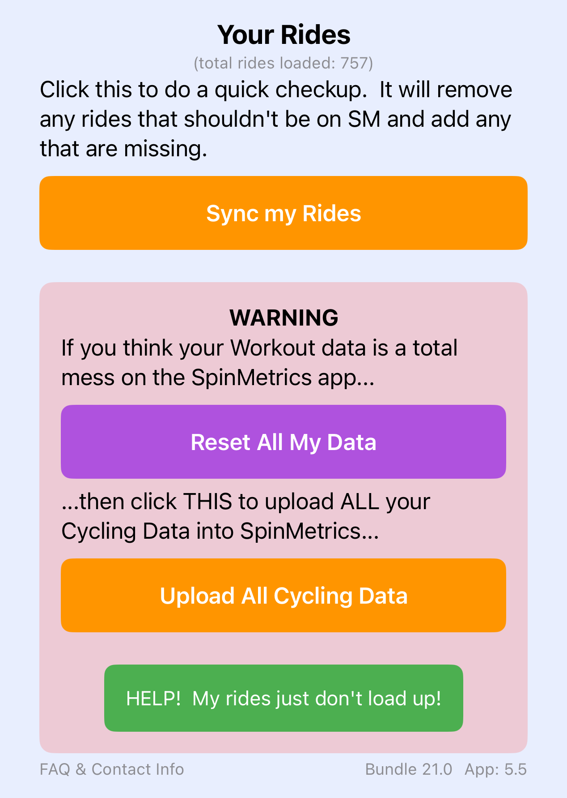Click the number 757 in rides count

354,63
